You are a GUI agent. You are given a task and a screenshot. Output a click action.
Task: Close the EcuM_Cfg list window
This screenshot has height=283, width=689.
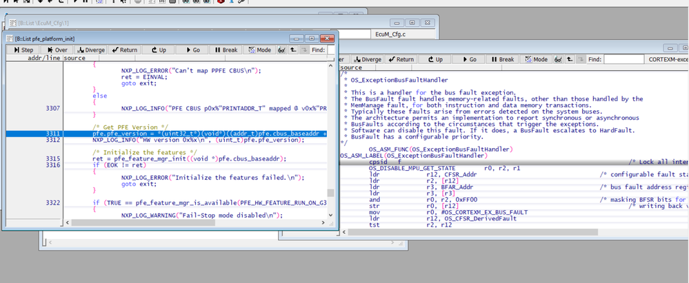[427, 23]
